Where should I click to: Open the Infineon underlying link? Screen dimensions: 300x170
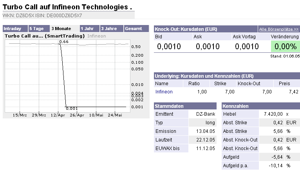click(x=164, y=92)
